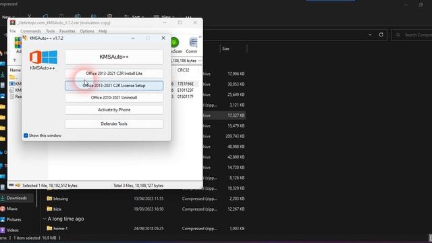Open the WinRAR toolbar overflow chevron
The width and height of the screenshot is (432, 243).
(x=200, y=37)
